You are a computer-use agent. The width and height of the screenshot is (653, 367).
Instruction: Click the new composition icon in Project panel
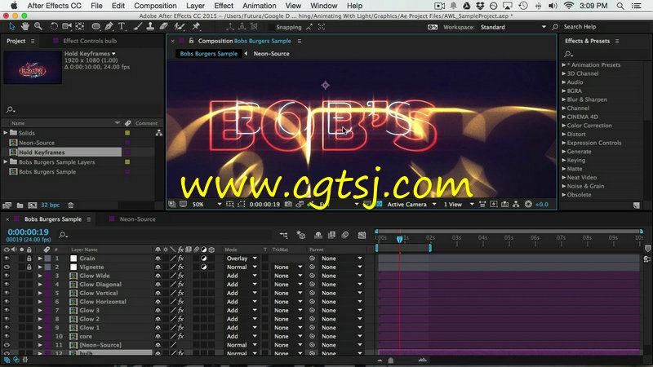(x=32, y=206)
